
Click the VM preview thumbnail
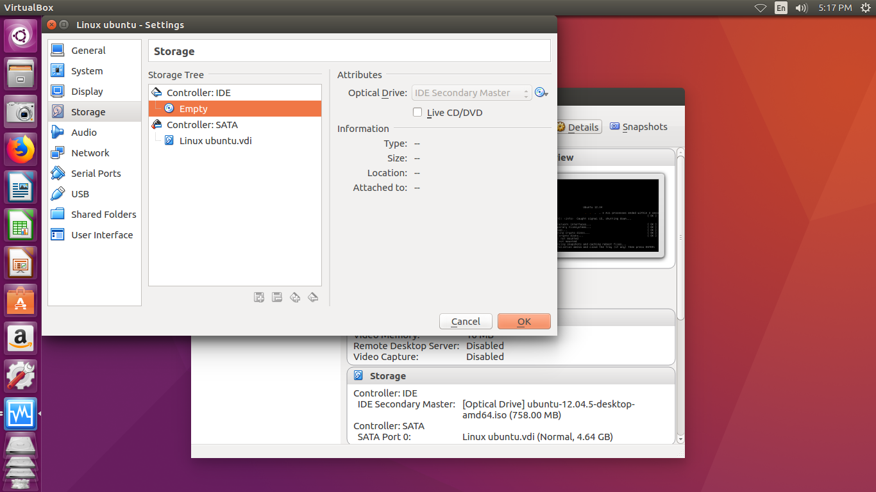tap(608, 215)
